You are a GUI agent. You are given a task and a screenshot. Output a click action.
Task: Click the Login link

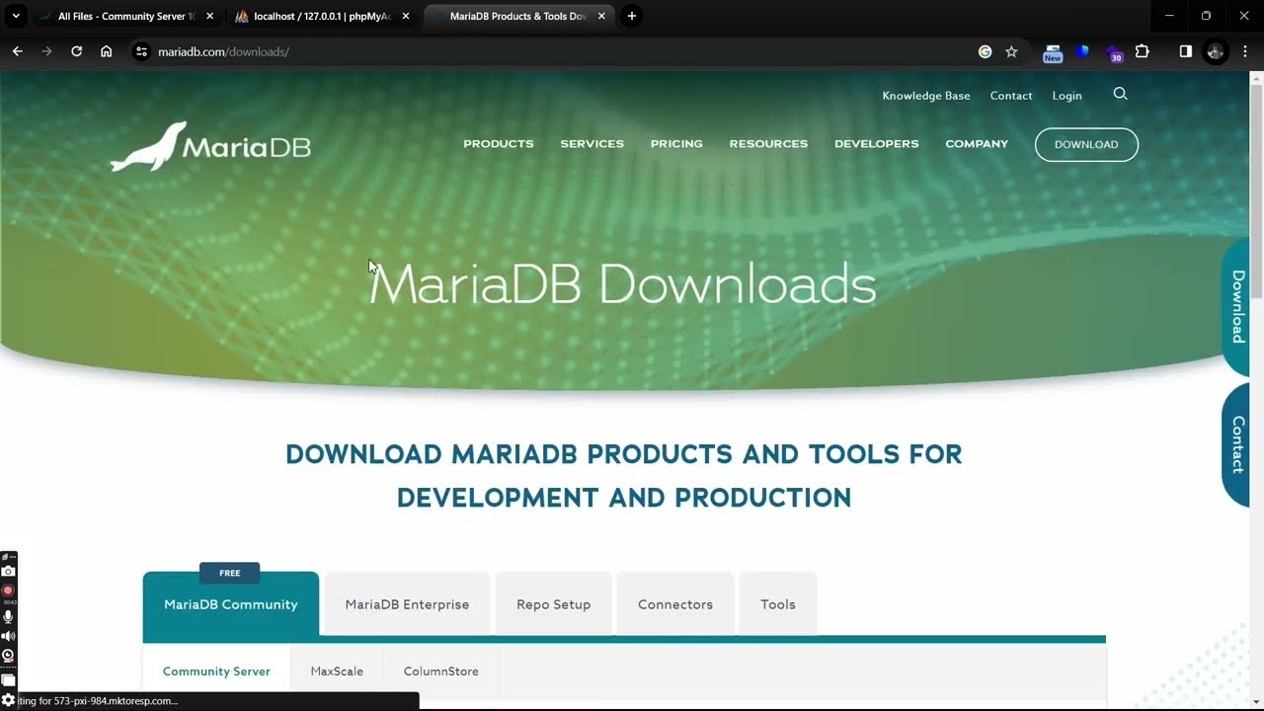pyautogui.click(x=1067, y=96)
